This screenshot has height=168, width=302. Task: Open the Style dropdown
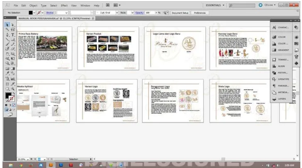click(132, 13)
